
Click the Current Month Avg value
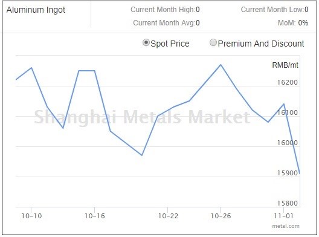click(198, 23)
